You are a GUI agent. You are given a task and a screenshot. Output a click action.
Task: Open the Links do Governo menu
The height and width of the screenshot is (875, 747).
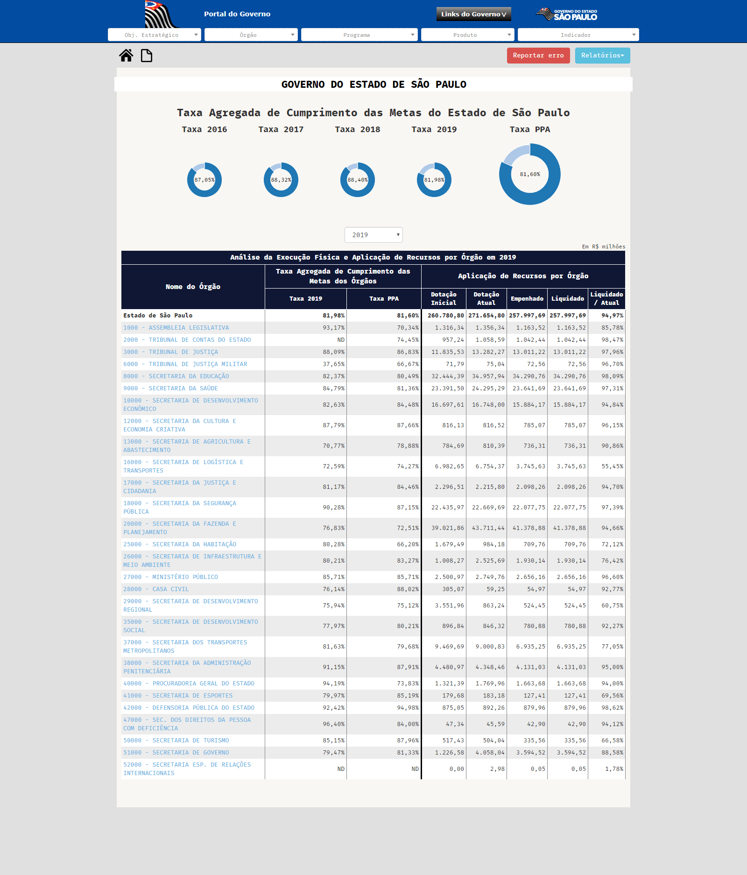pyautogui.click(x=473, y=14)
